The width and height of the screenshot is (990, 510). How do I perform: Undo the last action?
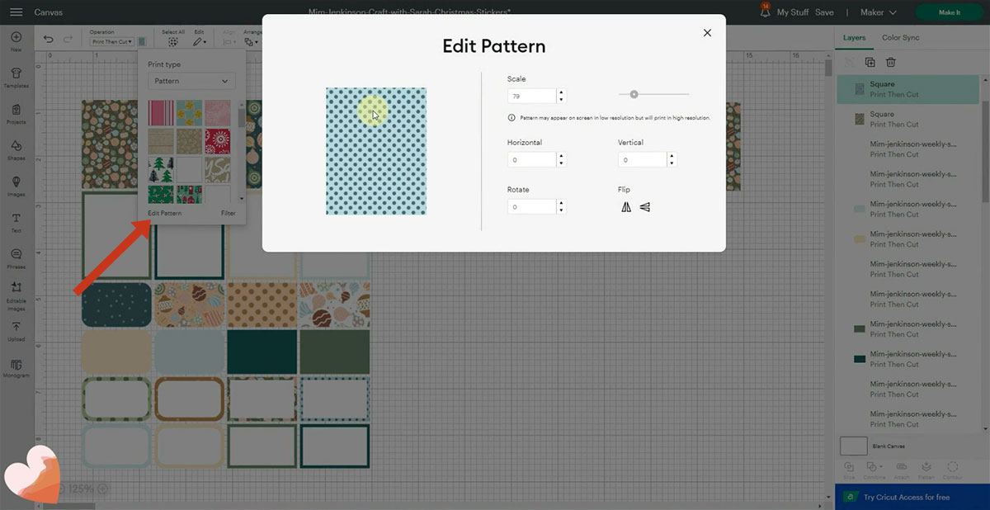click(49, 39)
